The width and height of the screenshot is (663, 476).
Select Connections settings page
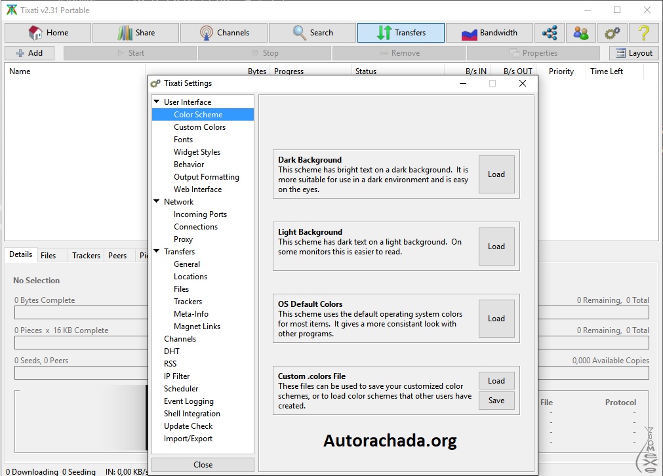(196, 227)
